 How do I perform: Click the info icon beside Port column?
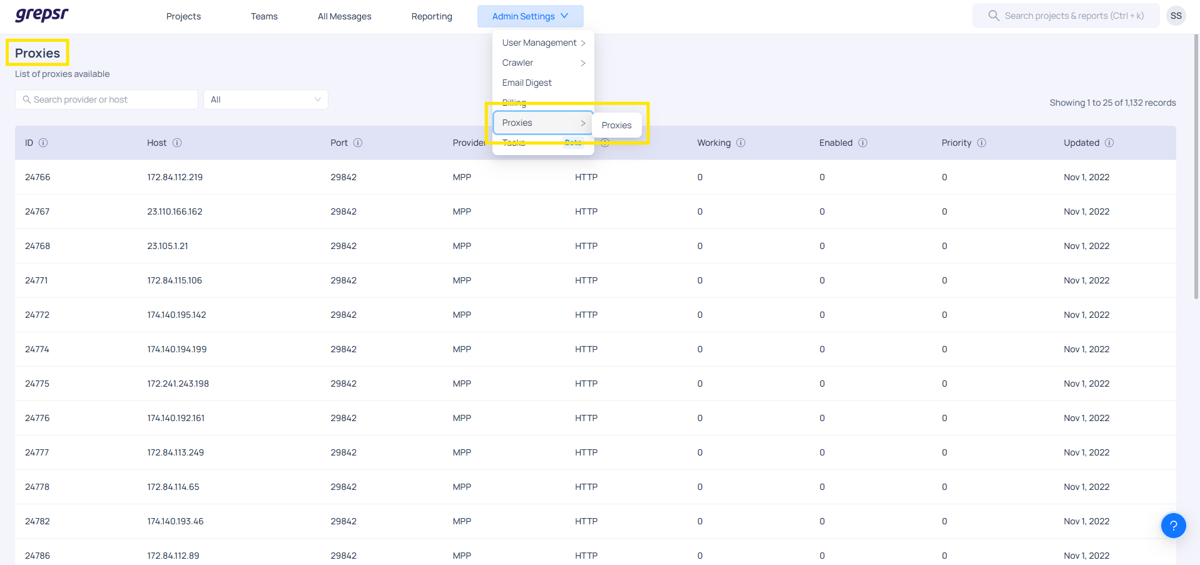(x=358, y=143)
